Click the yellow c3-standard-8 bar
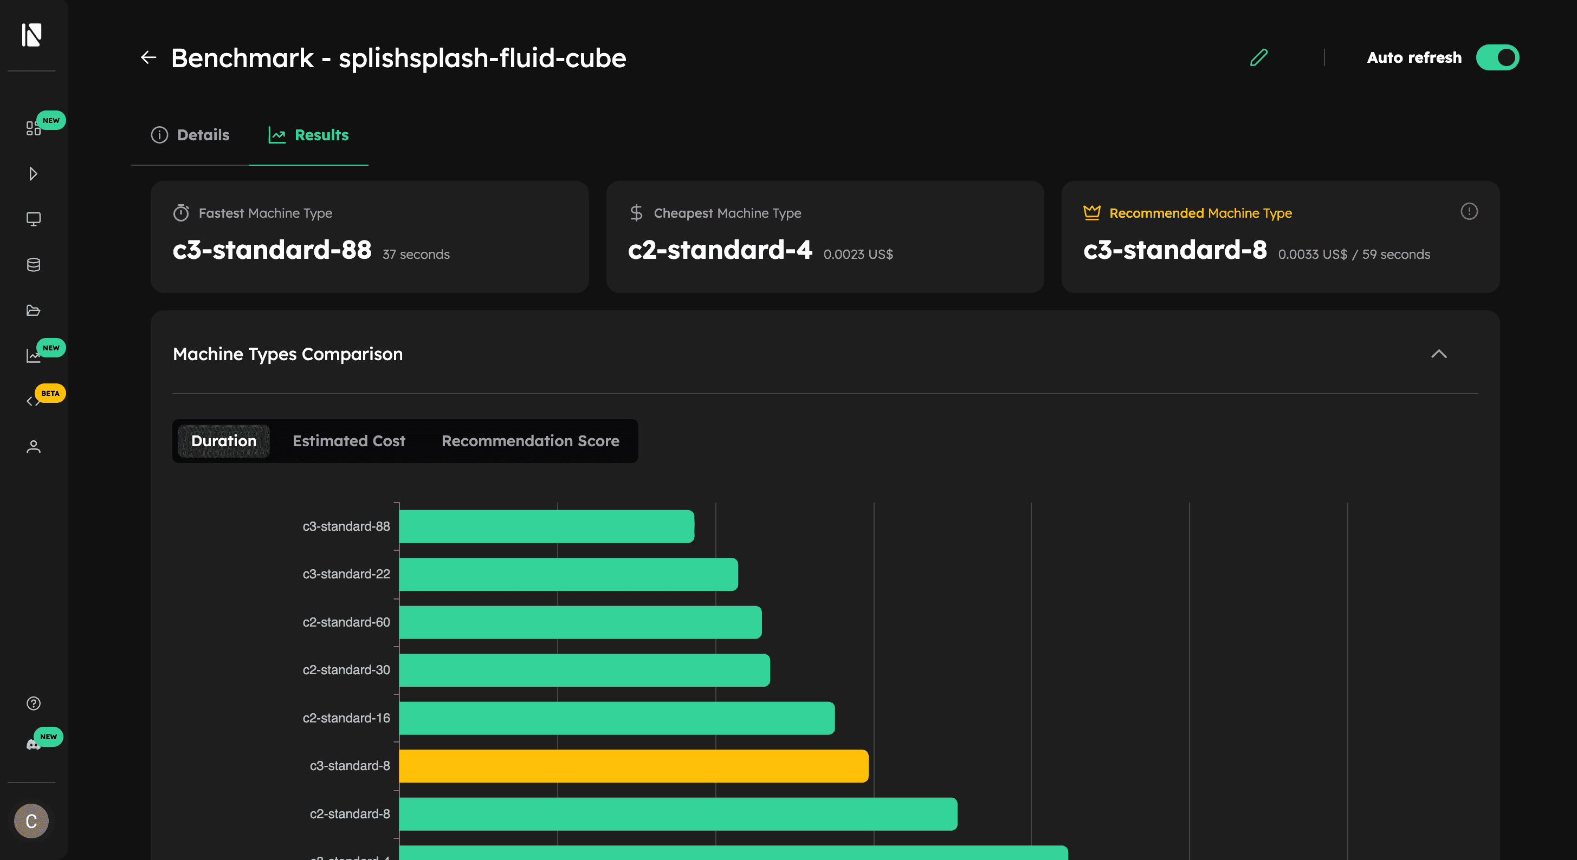1577x860 pixels. [x=633, y=766]
